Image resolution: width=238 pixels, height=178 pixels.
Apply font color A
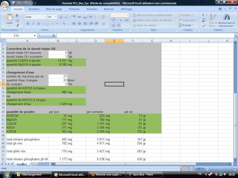click(x=65, y=23)
